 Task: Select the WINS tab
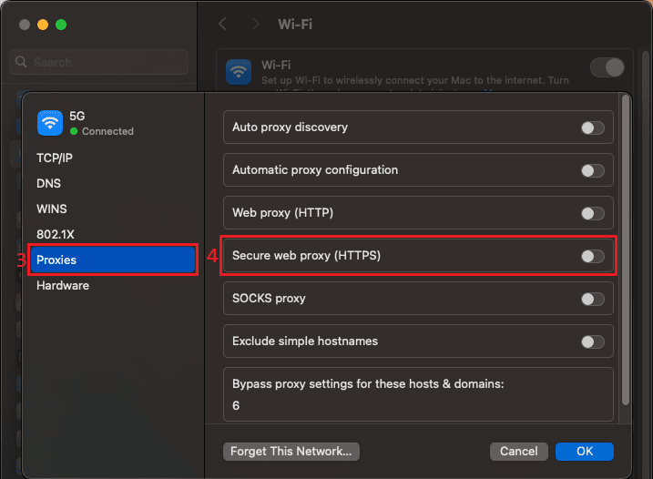[51, 209]
